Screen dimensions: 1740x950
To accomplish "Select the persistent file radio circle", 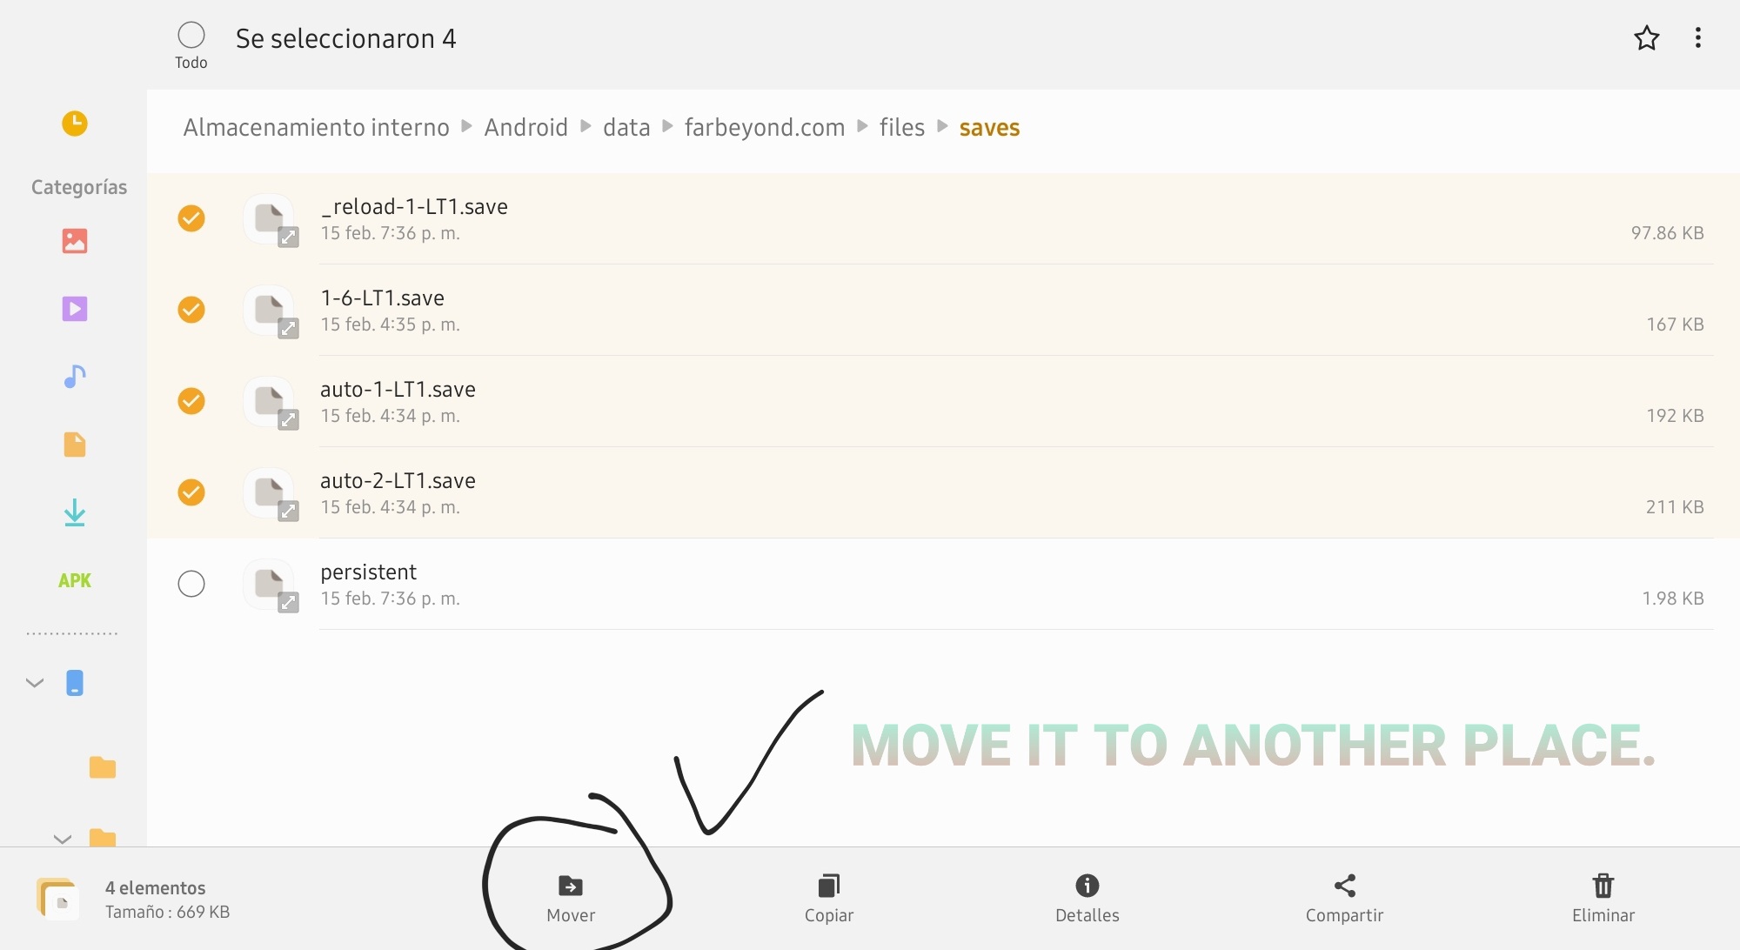I will click(191, 584).
